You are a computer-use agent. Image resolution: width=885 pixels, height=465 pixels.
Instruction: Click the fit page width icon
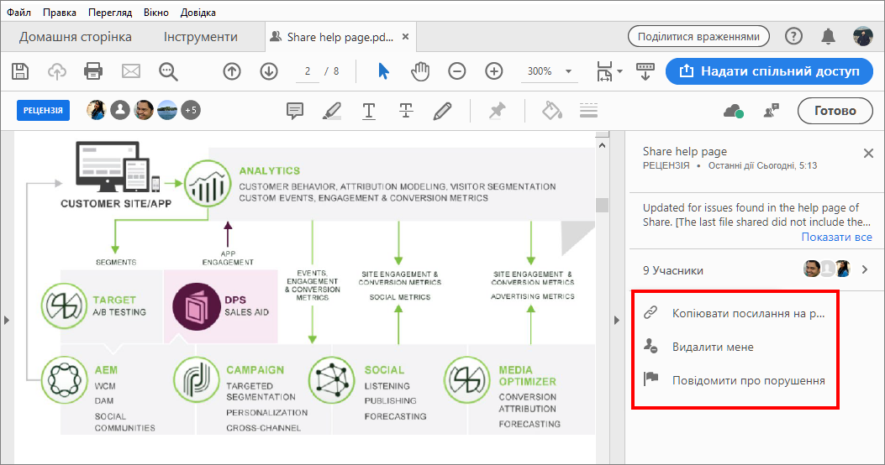click(x=604, y=71)
